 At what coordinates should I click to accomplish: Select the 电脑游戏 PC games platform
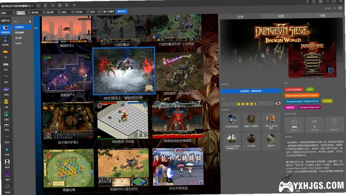tap(5, 29)
